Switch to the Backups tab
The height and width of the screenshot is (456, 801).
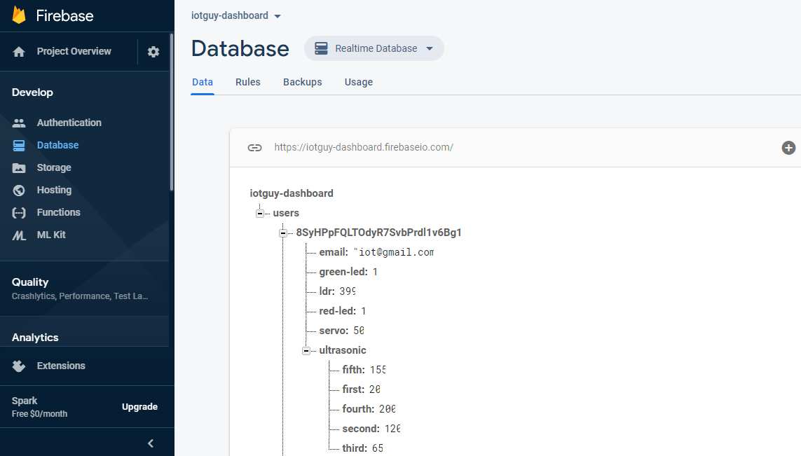[x=303, y=82]
